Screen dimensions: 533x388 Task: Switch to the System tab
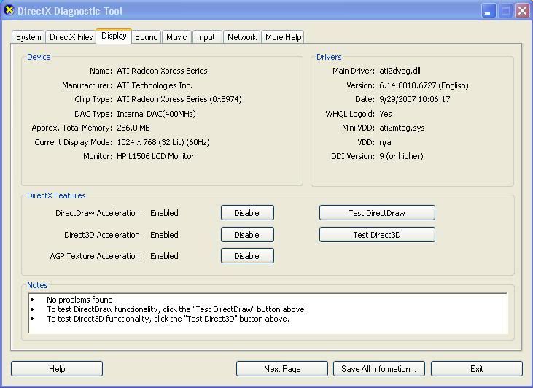pyautogui.click(x=28, y=37)
